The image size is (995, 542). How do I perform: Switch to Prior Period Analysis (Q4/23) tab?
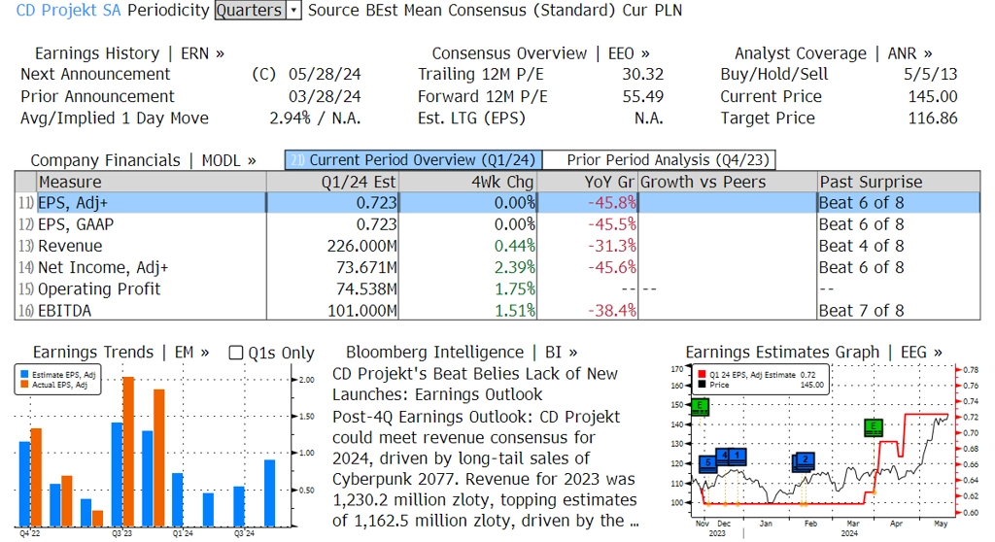(x=660, y=160)
